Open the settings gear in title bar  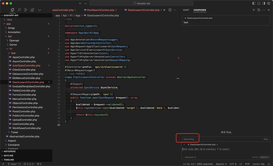click(269, 3)
